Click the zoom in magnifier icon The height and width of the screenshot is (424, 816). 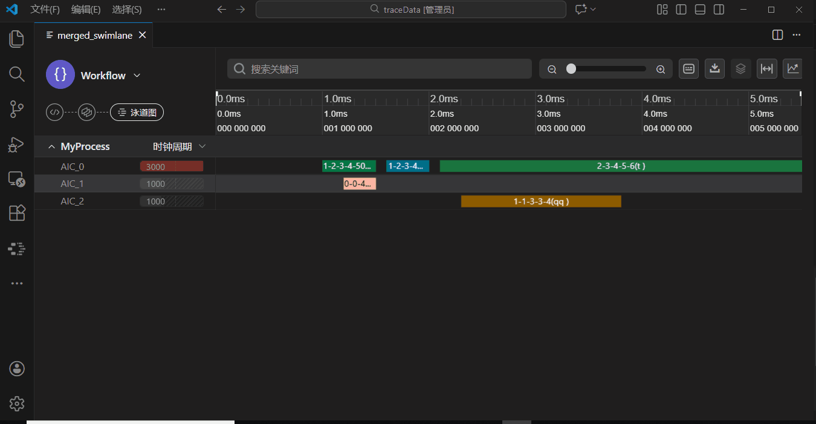661,69
